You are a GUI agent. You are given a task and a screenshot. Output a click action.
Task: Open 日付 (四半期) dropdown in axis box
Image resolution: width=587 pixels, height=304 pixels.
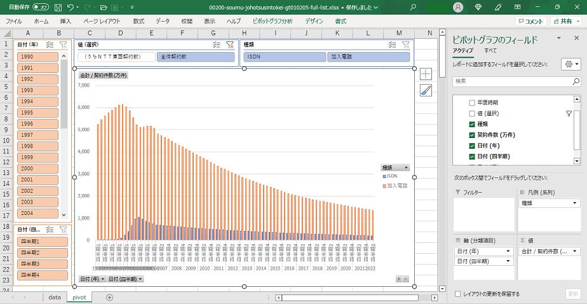point(508,261)
